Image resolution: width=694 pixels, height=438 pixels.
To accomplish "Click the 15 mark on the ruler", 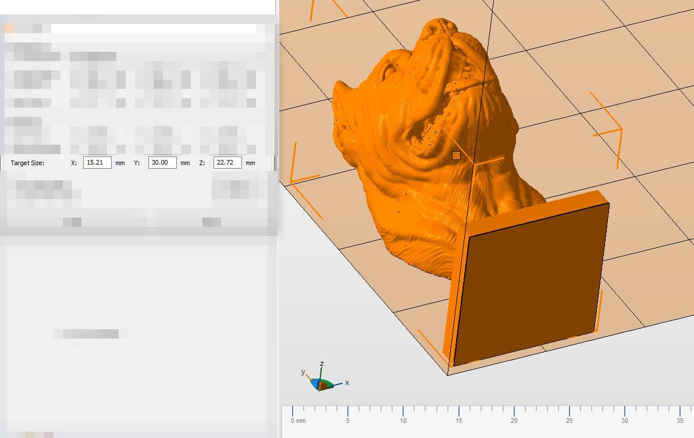I will coord(459,420).
